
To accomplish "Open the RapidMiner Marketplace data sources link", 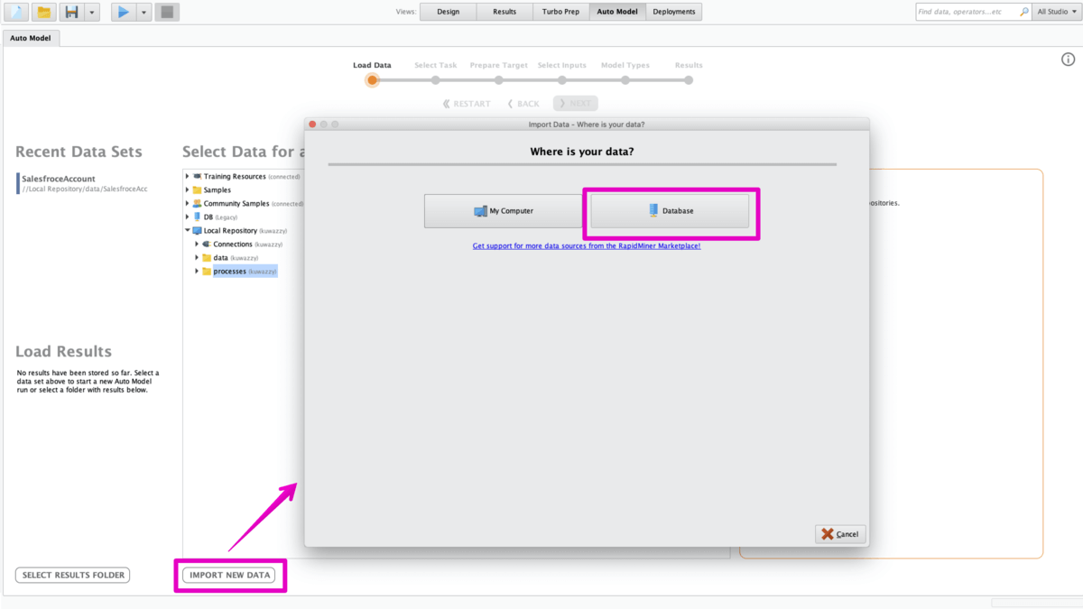I will (587, 245).
